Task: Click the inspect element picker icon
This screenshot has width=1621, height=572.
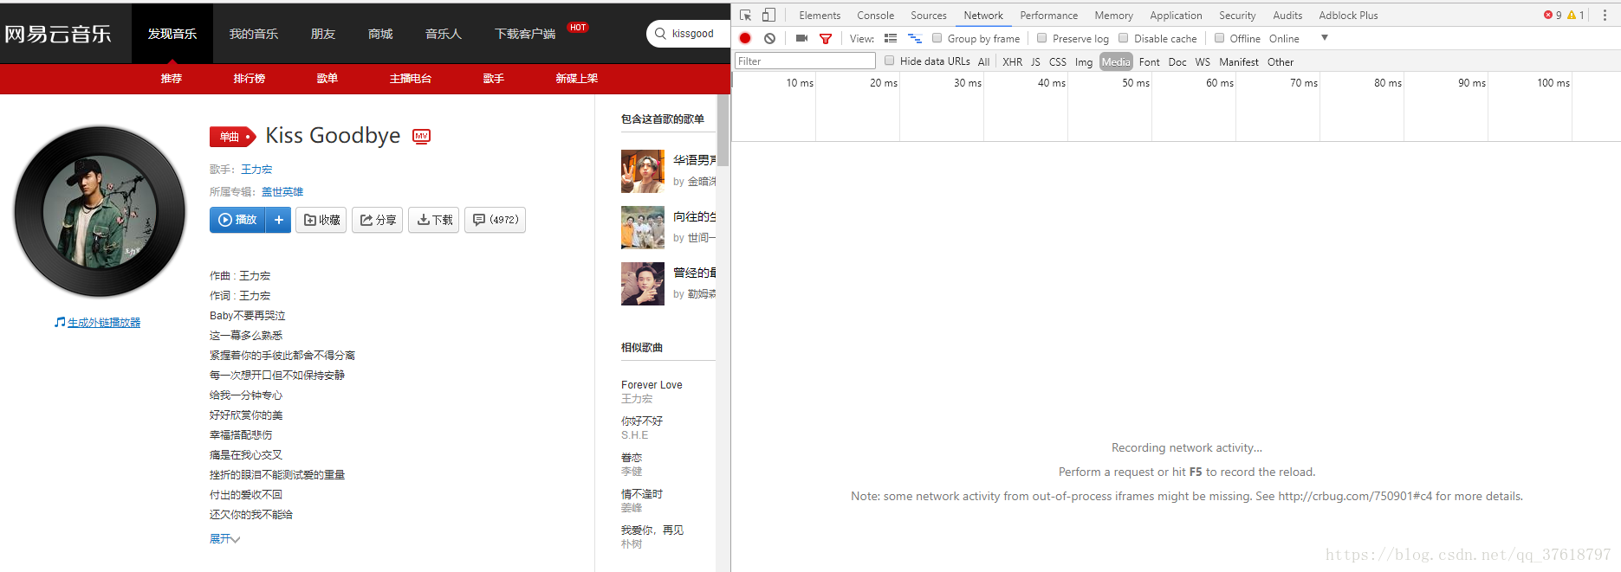Action: pyautogui.click(x=745, y=15)
